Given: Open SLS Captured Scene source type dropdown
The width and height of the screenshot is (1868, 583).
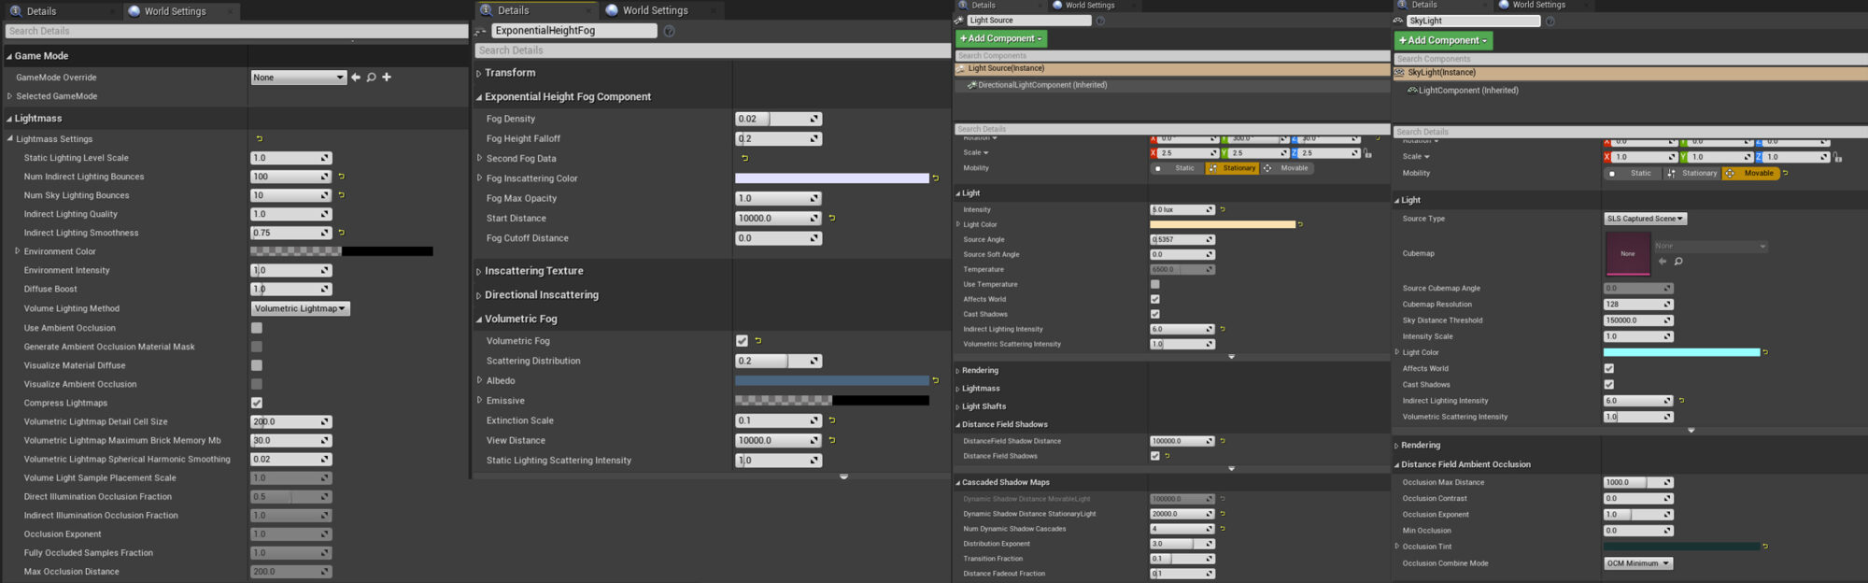Looking at the screenshot, I should 1645,219.
